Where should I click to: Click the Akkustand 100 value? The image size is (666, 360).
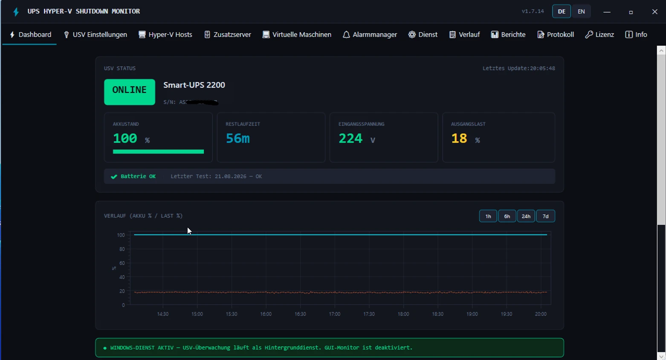pos(125,138)
